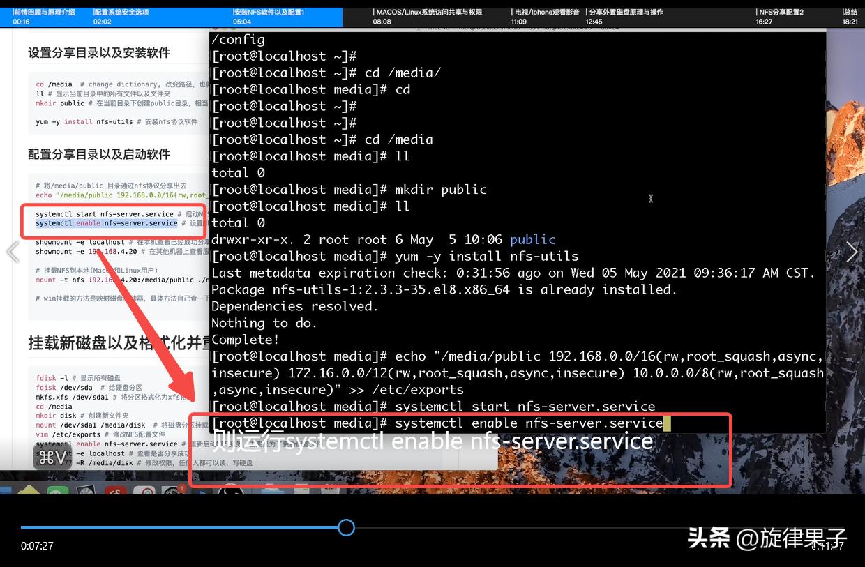
Task: Click the '设置分享目录以及安装软件' heading
Action: pyautogui.click(x=99, y=53)
